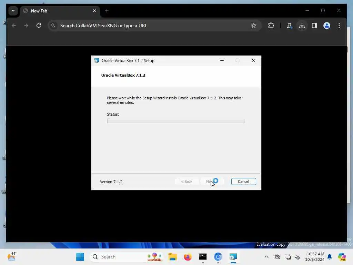Image resolution: width=353 pixels, height=265 pixels.
Task: Open the network tray icon
Action: tap(288, 257)
